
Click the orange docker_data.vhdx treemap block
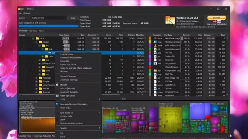pyautogui.click(x=38, y=125)
